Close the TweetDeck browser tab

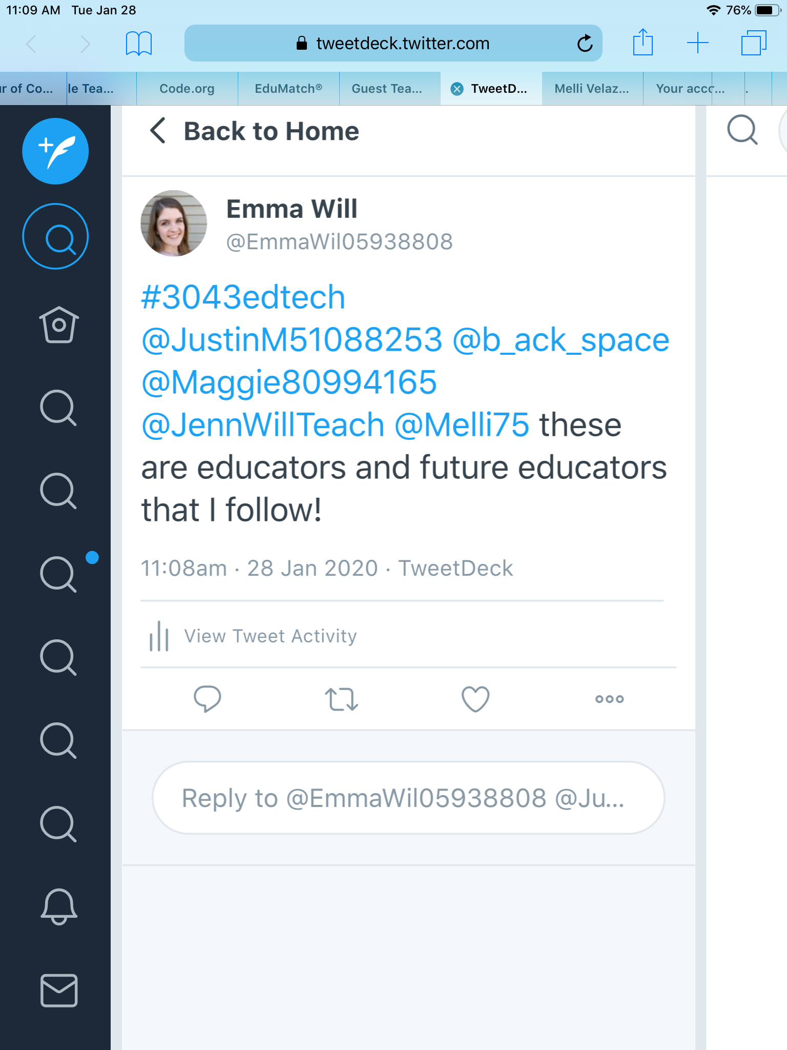click(457, 89)
